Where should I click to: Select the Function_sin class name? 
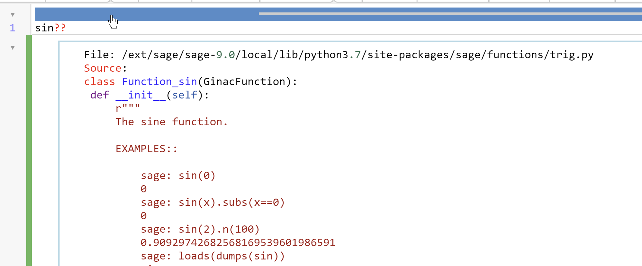[159, 81]
